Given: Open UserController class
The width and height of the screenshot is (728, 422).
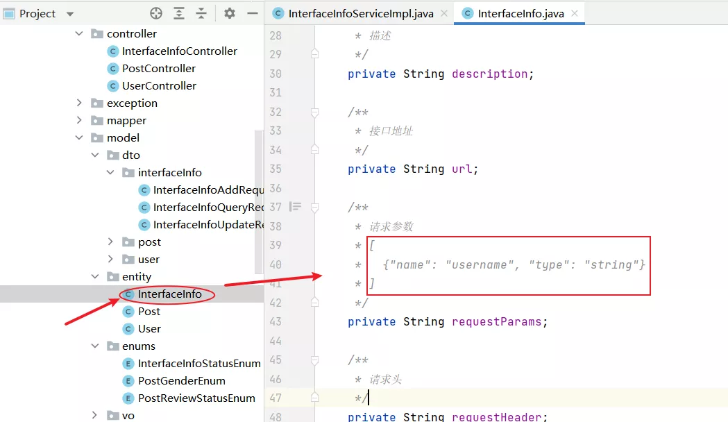Looking at the screenshot, I should (159, 85).
